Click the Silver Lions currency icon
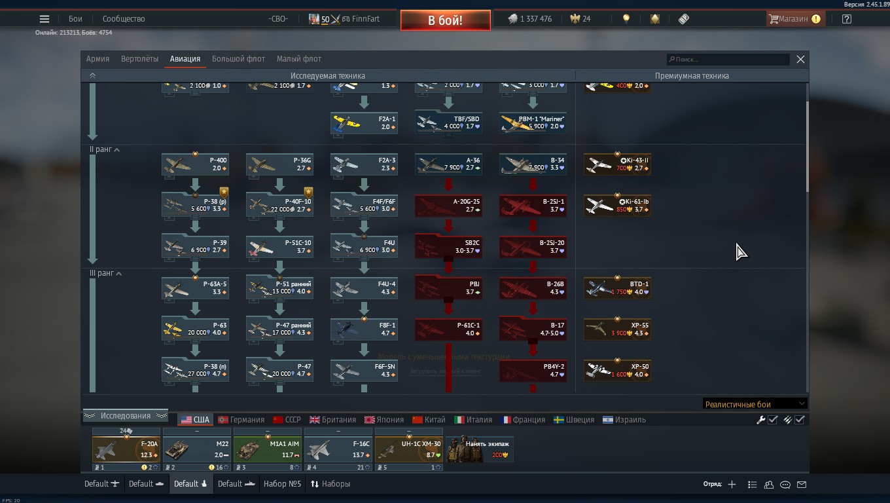 click(x=513, y=19)
